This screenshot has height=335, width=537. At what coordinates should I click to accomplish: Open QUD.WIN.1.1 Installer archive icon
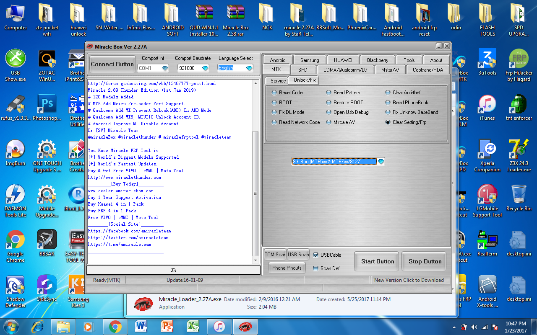pyautogui.click(x=204, y=20)
